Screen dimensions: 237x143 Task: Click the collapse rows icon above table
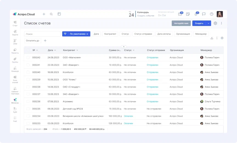pyautogui.click(x=217, y=38)
